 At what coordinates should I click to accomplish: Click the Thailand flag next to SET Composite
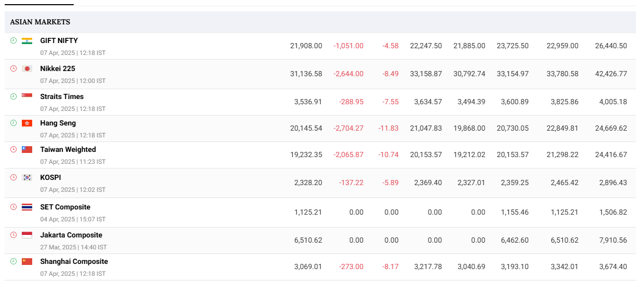(27, 207)
